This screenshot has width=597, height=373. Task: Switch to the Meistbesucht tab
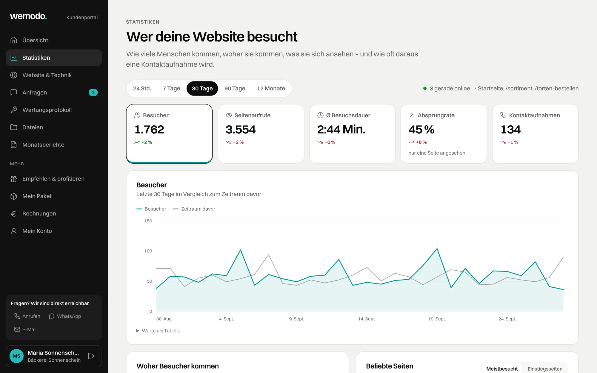[x=502, y=369]
